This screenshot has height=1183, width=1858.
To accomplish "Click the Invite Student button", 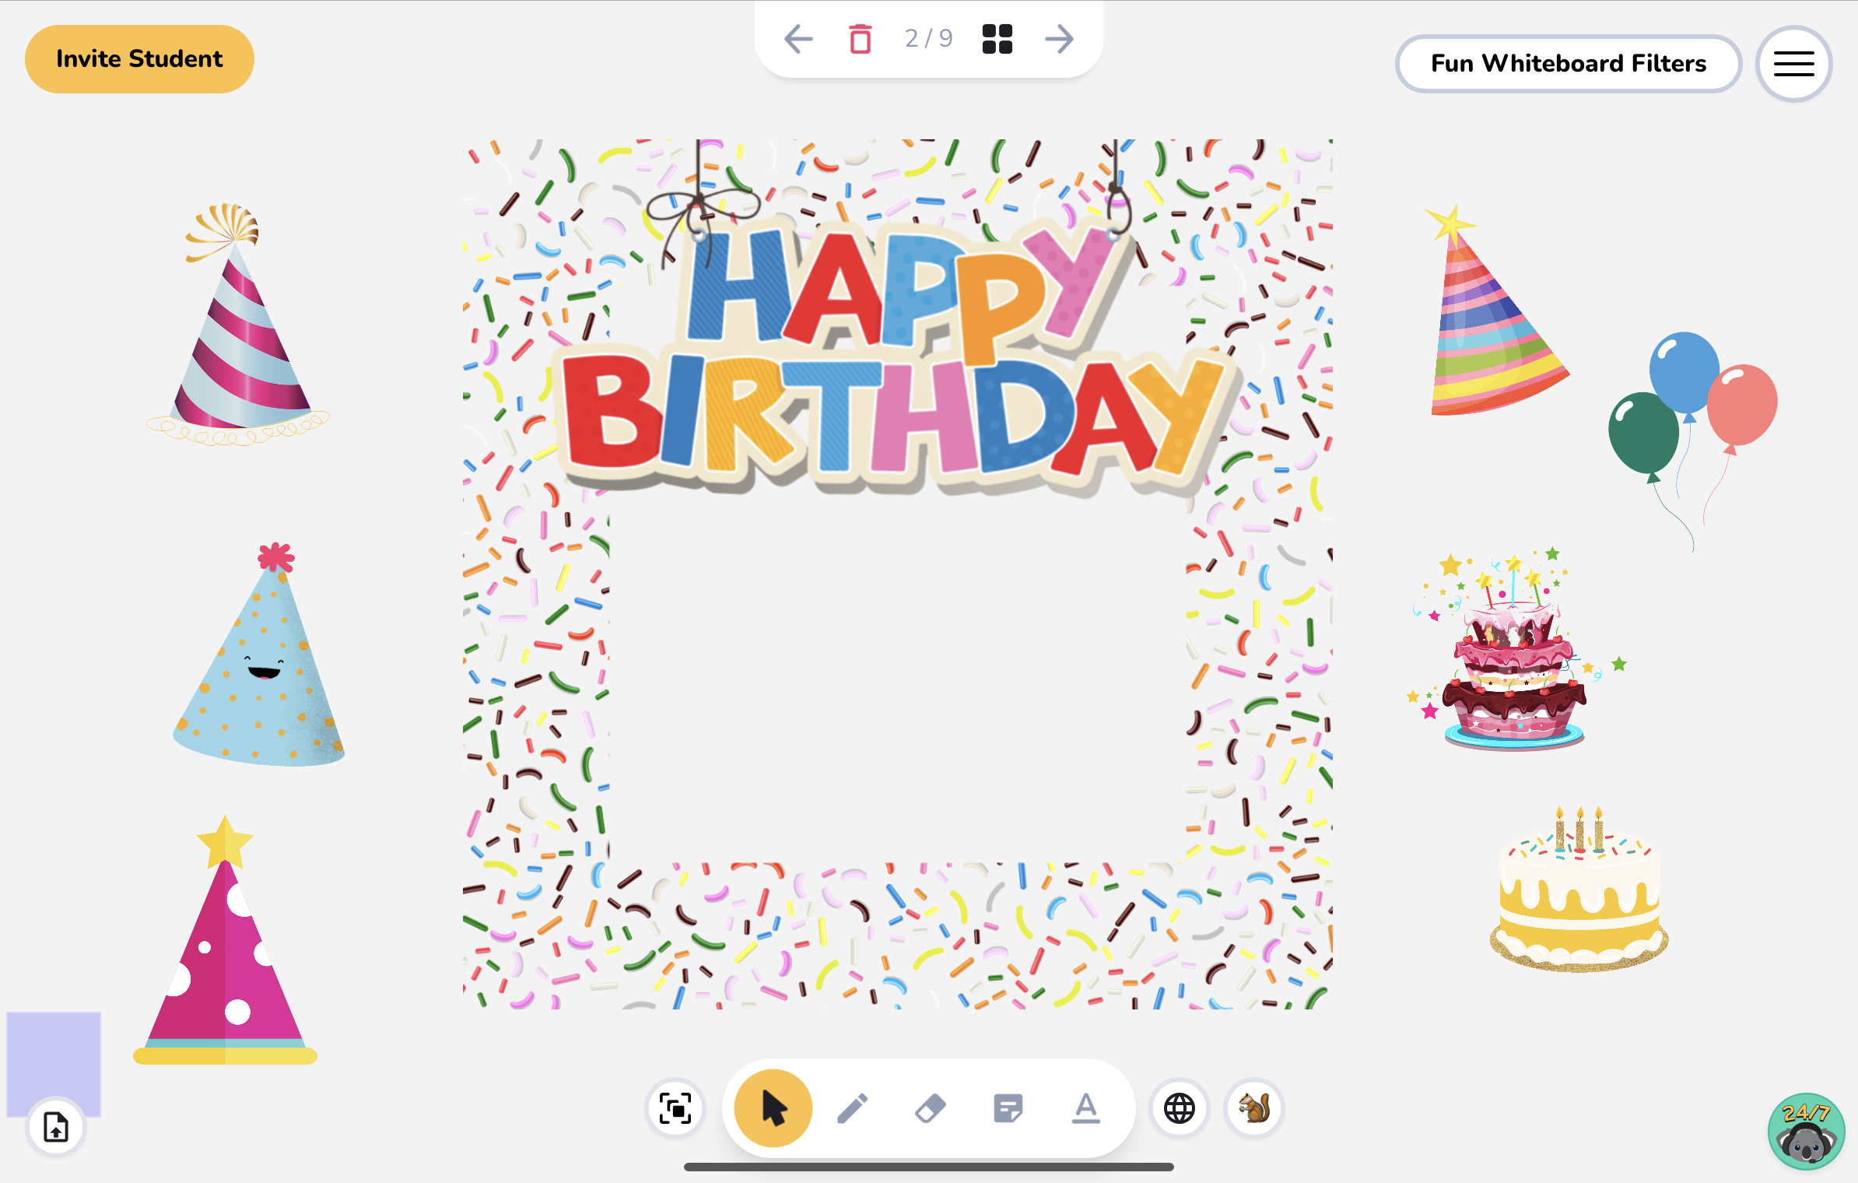I will tap(139, 58).
